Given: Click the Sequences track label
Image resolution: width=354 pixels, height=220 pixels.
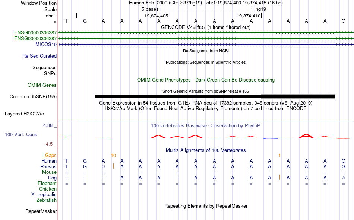Looking at the screenshot, I should coord(44,67).
